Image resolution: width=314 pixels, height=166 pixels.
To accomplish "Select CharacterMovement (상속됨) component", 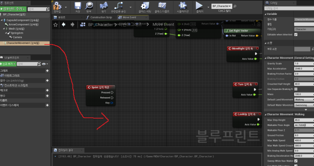I will (23, 43).
